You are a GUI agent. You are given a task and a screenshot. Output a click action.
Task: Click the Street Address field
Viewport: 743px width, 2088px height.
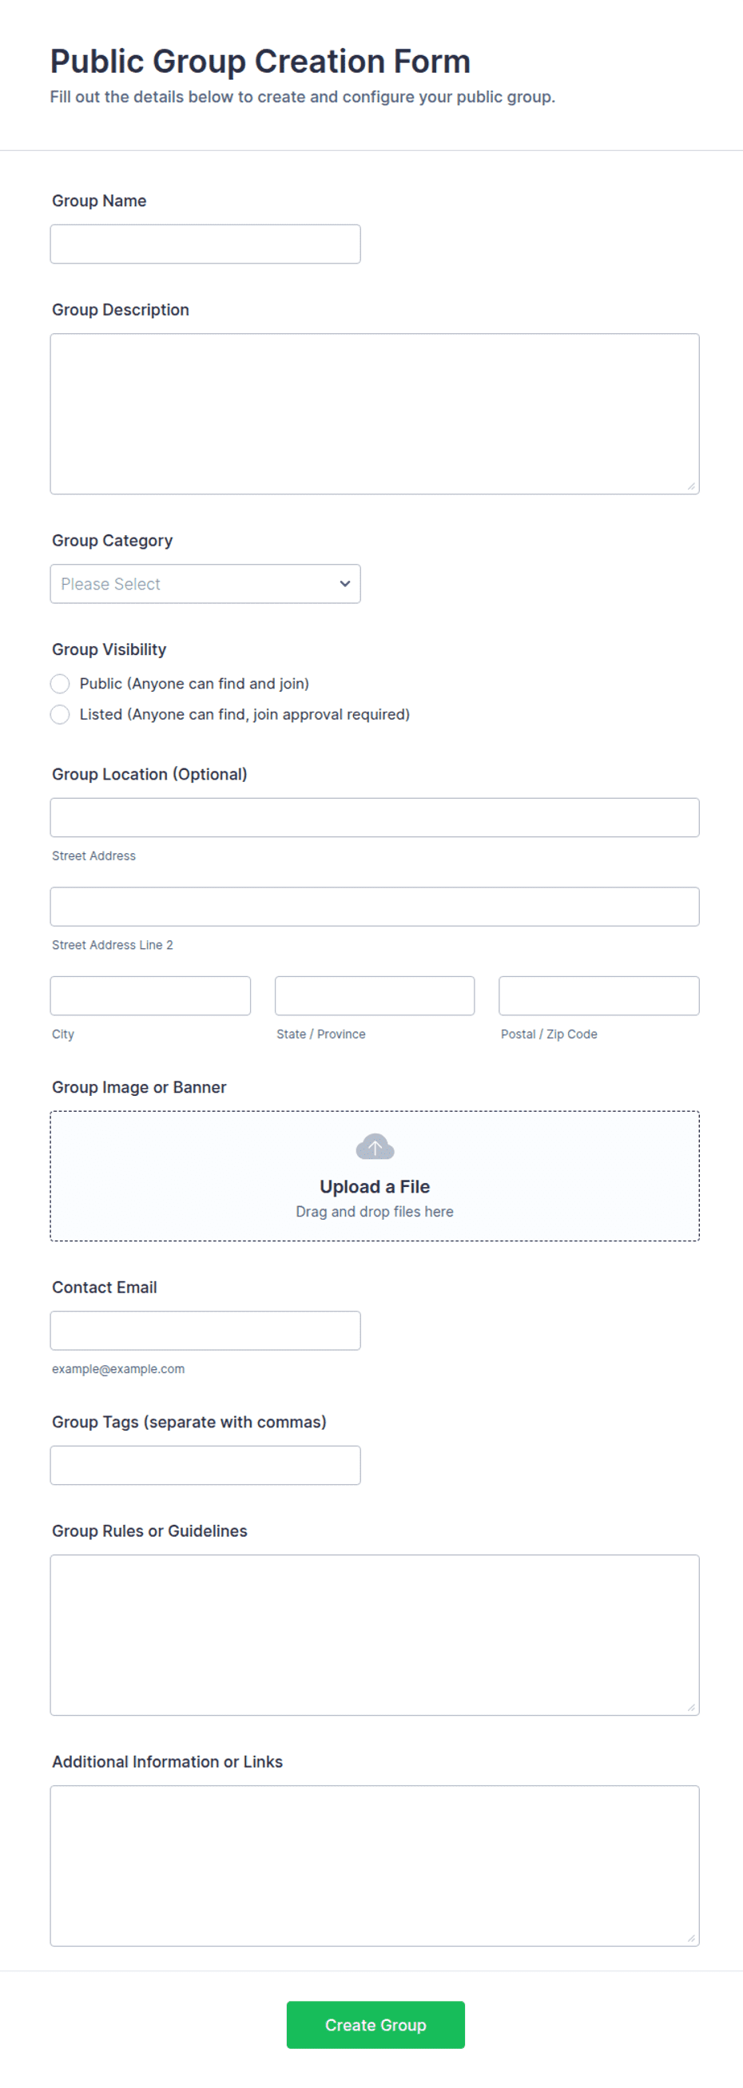(375, 817)
